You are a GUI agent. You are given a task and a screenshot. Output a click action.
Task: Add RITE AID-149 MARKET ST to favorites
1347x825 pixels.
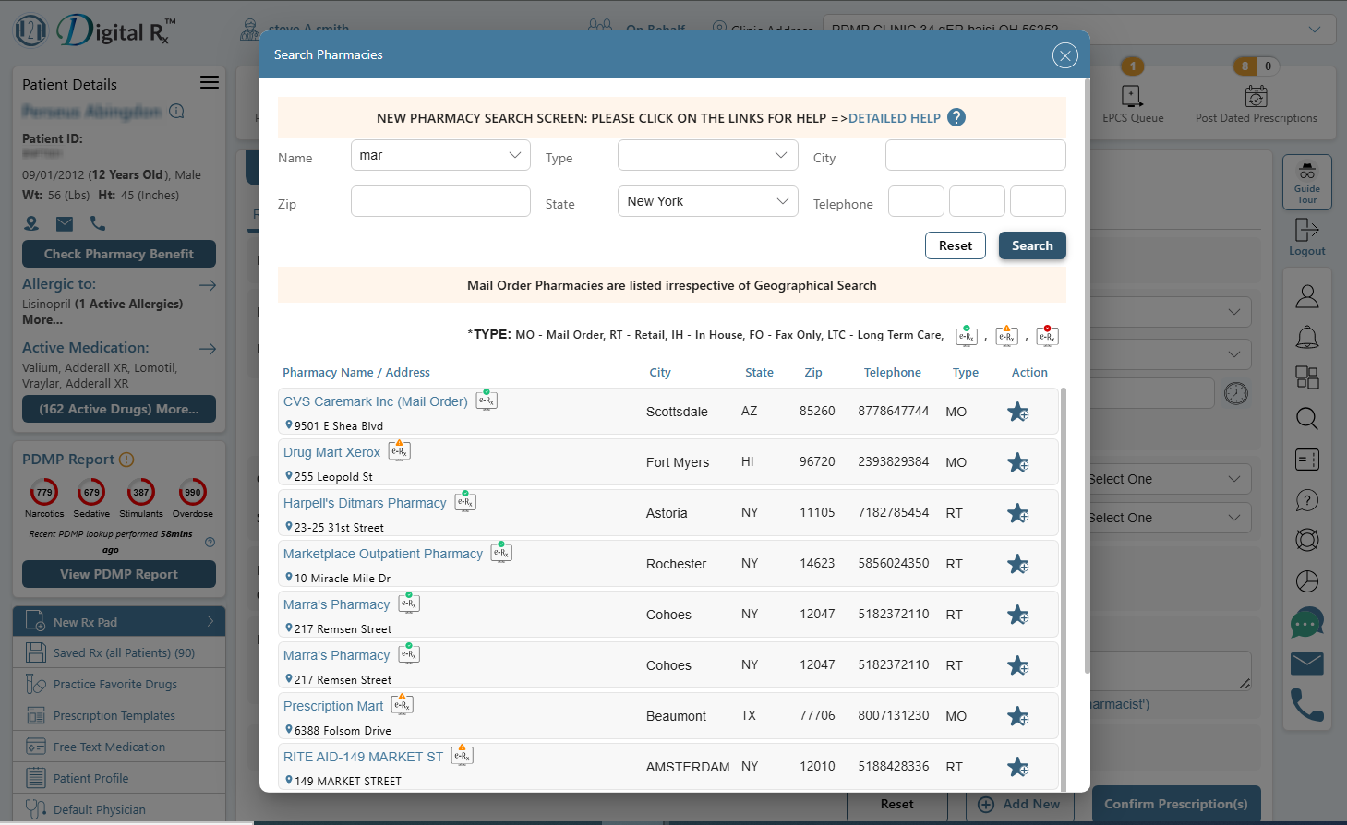(1017, 767)
